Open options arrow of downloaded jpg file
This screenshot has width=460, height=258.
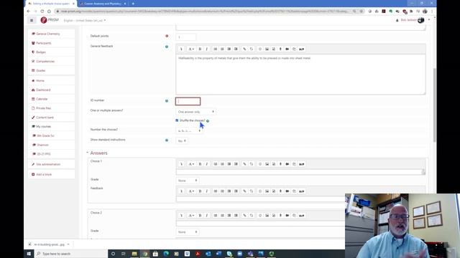68,244
